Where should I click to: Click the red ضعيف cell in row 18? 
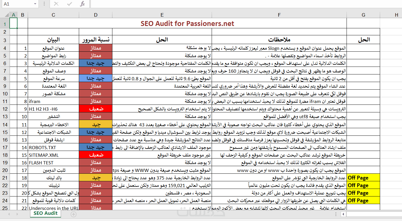tap(95, 155)
